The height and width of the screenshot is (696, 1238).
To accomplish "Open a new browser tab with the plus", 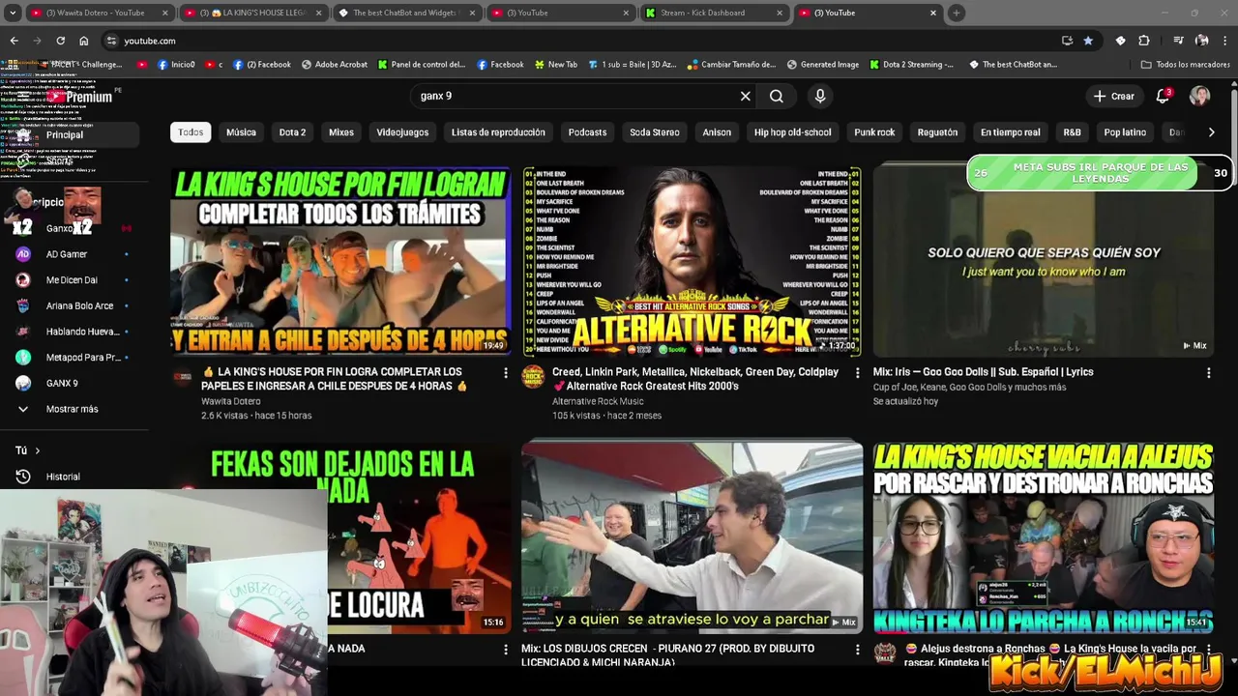I will pos(956,13).
